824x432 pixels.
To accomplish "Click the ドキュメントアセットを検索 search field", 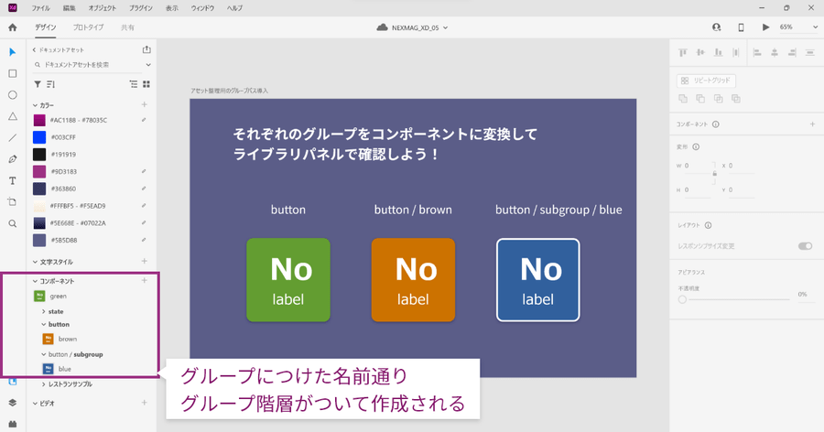I will point(92,65).
